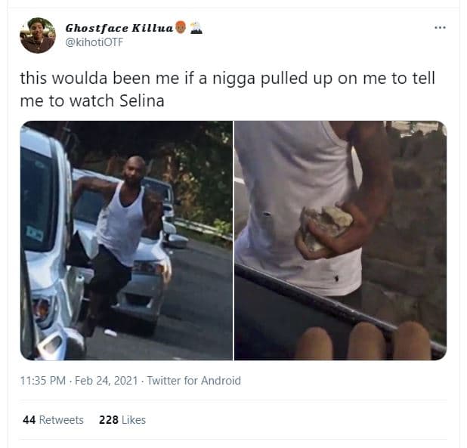Open the right photo of hand holding rock

(x=340, y=240)
